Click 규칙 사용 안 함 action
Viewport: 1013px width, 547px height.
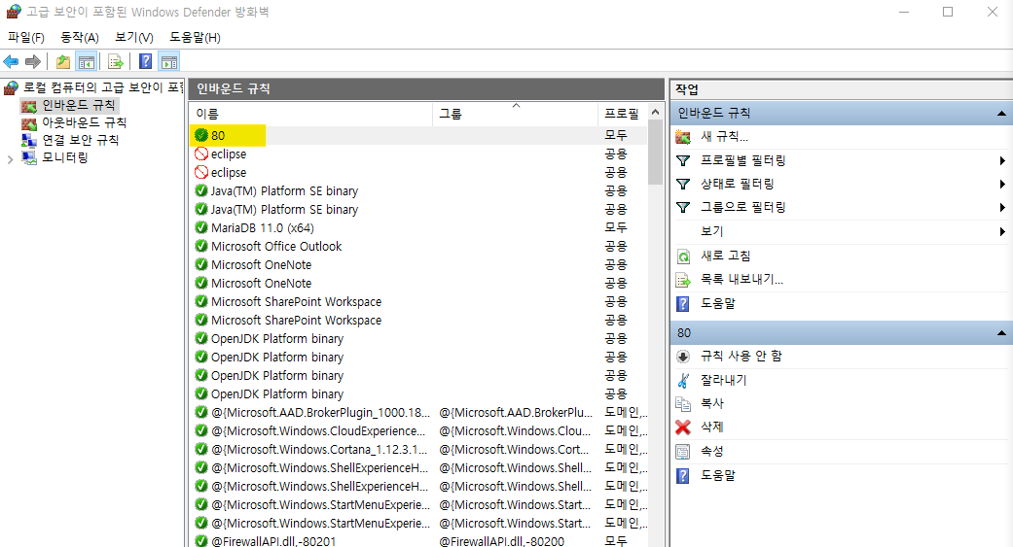(x=741, y=356)
